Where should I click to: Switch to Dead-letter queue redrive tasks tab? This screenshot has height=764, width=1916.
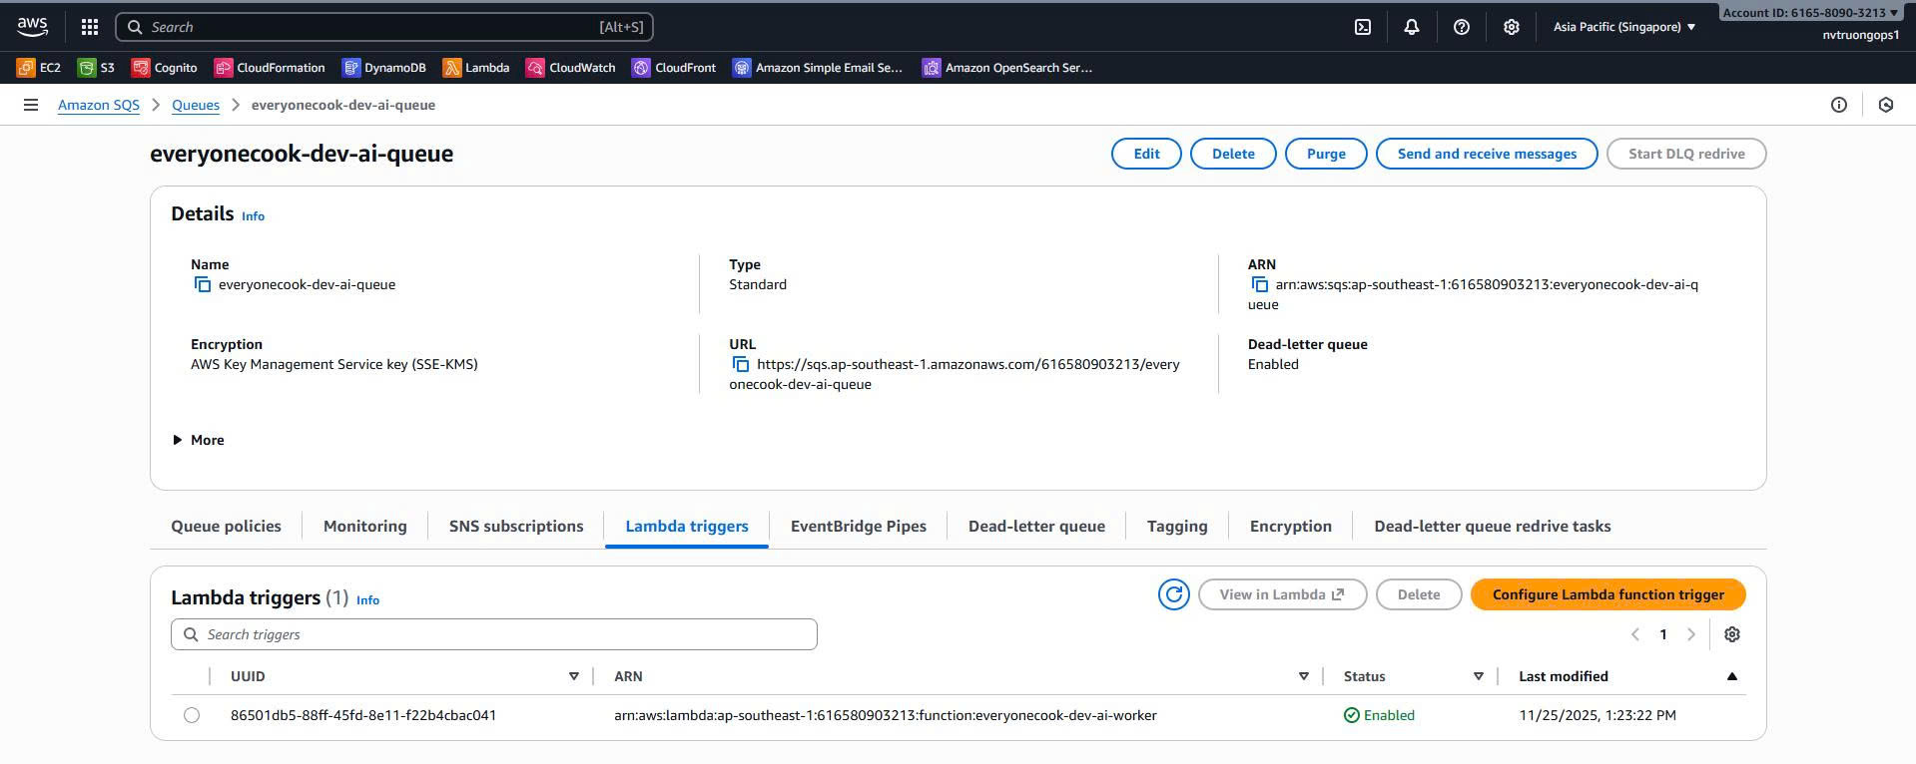[x=1493, y=526]
